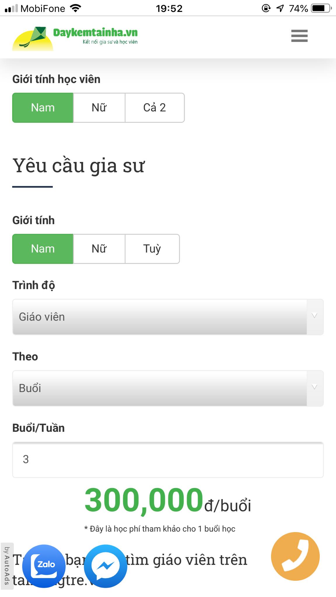The height and width of the screenshot is (597, 336).
Task: Tap the Wi-Fi icon in status bar
Action: click(x=76, y=8)
